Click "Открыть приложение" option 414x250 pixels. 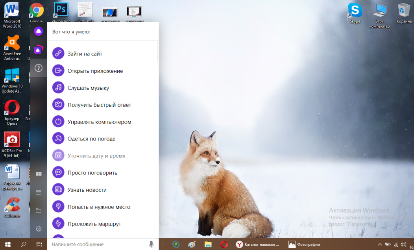click(x=95, y=71)
